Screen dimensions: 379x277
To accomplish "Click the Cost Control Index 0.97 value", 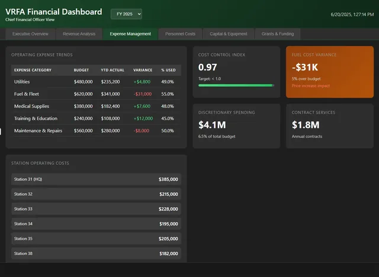I will tap(208, 67).
